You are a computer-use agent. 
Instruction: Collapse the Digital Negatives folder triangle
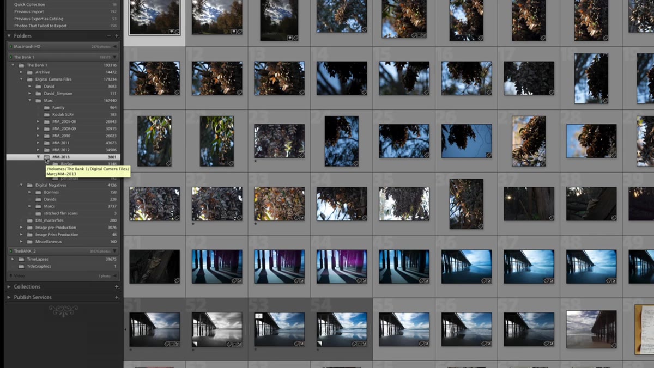coord(22,185)
